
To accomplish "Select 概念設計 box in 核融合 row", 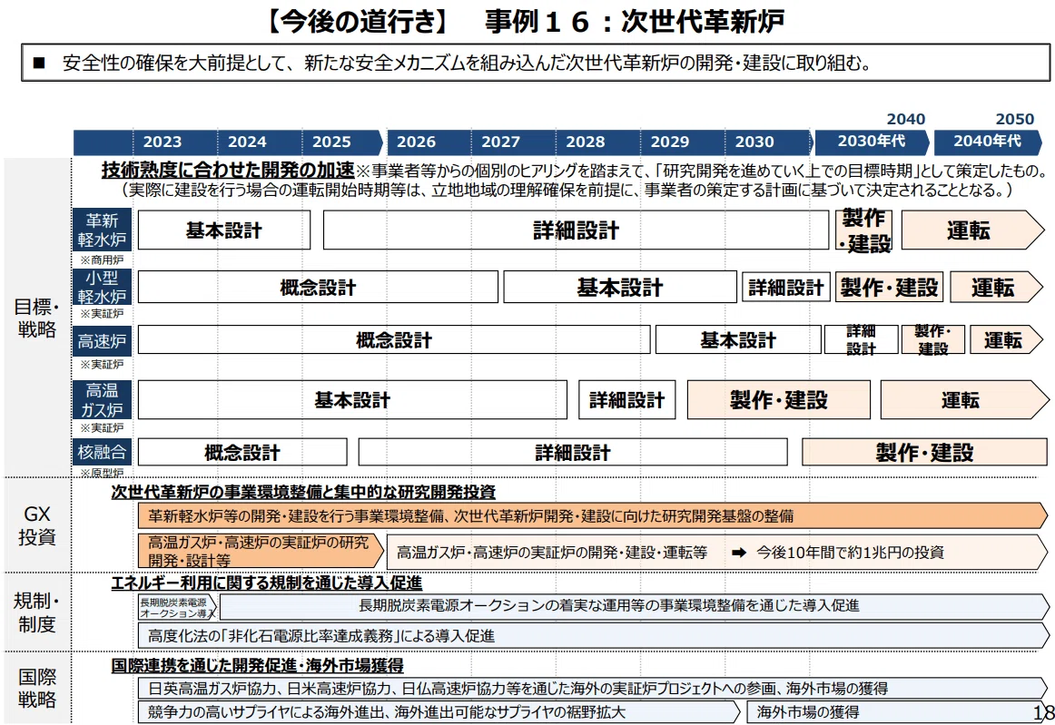I will coord(242,452).
